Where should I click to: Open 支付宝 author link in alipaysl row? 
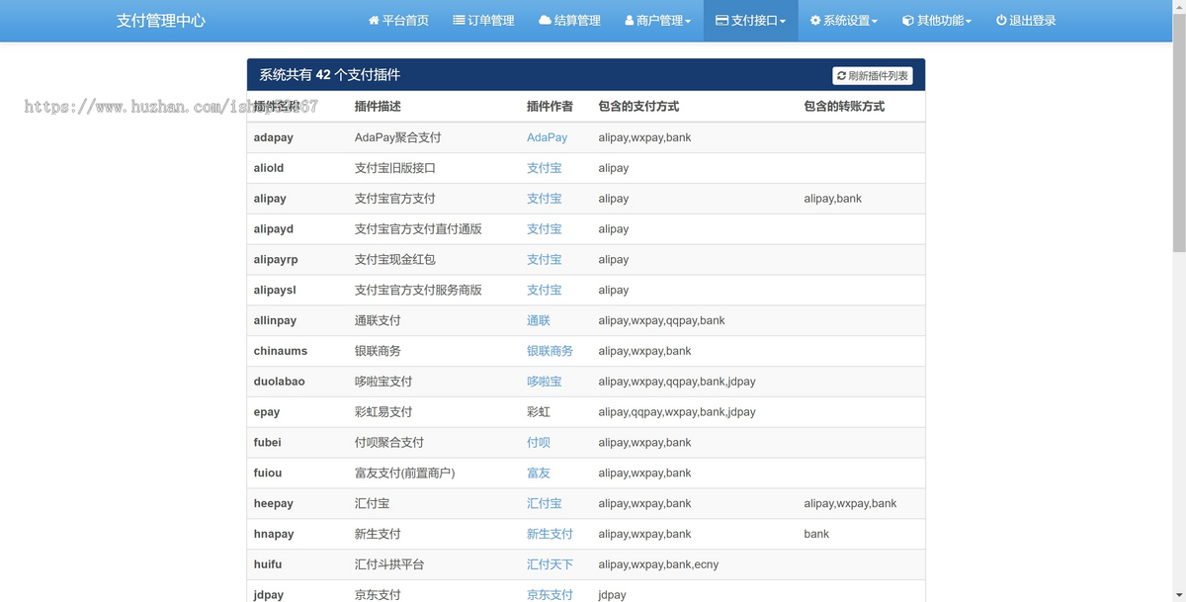pyautogui.click(x=544, y=291)
